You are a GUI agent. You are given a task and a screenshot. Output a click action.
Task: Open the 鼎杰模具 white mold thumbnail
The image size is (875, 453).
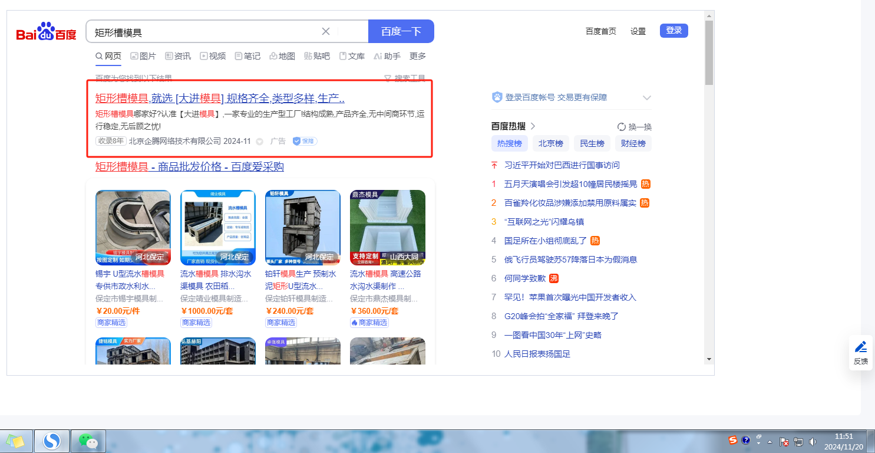click(388, 227)
